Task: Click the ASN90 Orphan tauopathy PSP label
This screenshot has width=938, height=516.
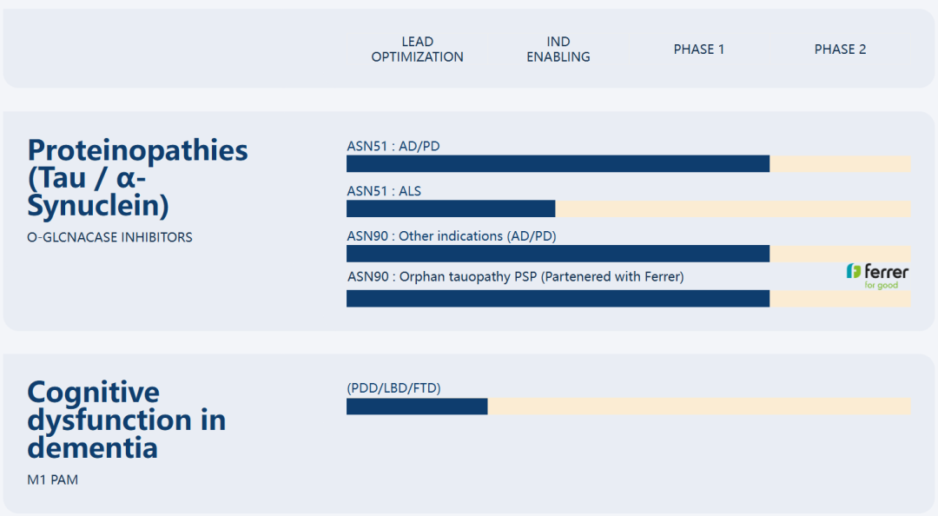Action: click(x=515, y=277)
